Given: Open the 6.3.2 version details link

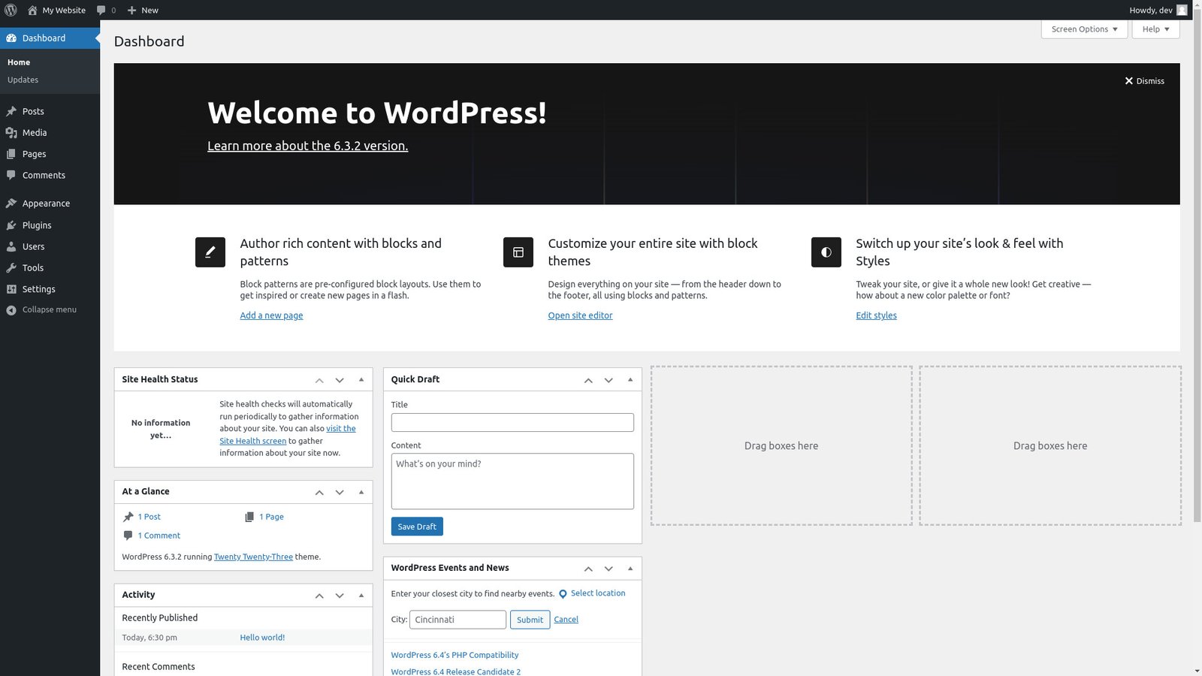Looking at the screenshot, I should pos(307,146).
